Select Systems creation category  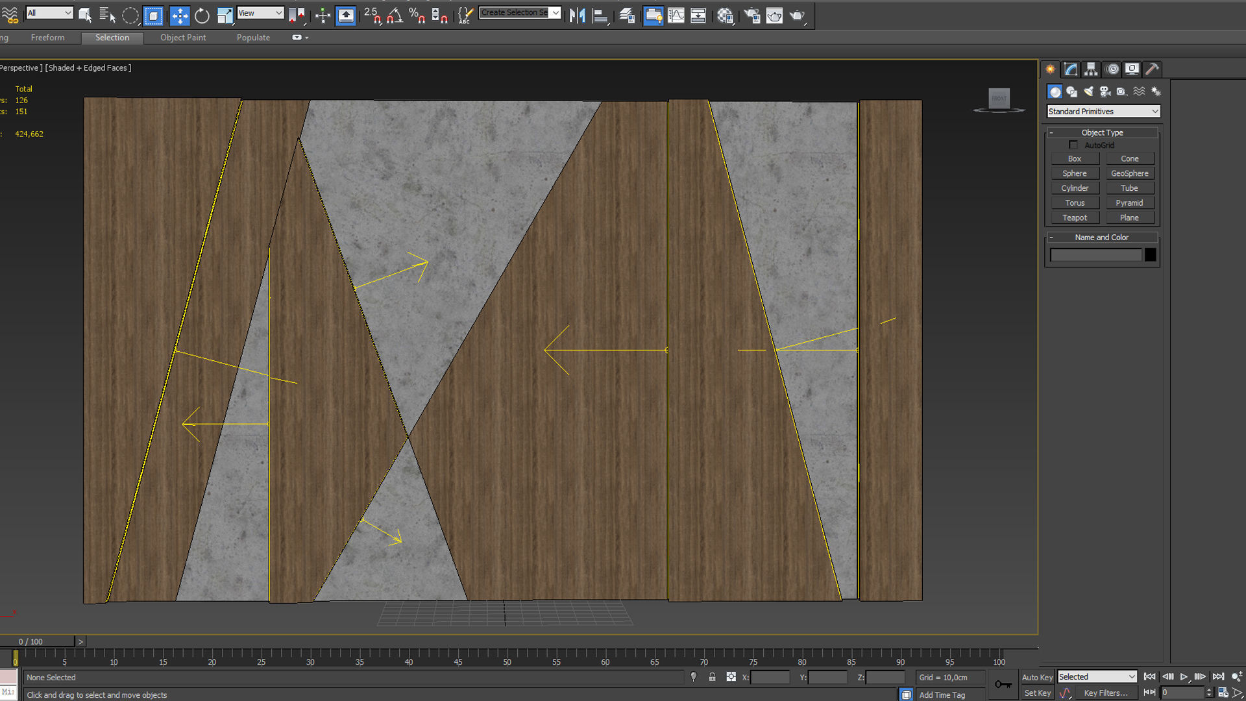pos(1155,92)
